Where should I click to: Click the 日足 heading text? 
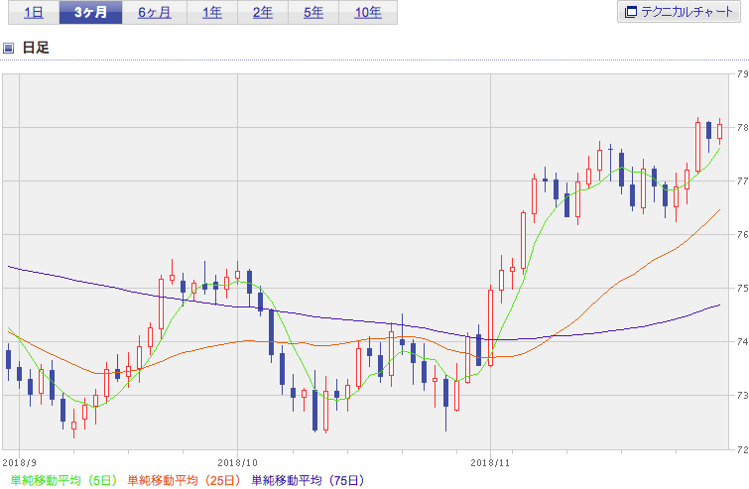point(36,48)
